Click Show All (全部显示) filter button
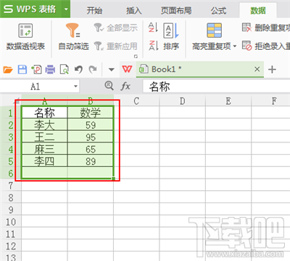 pyautogui.click(x=116, y=28)
